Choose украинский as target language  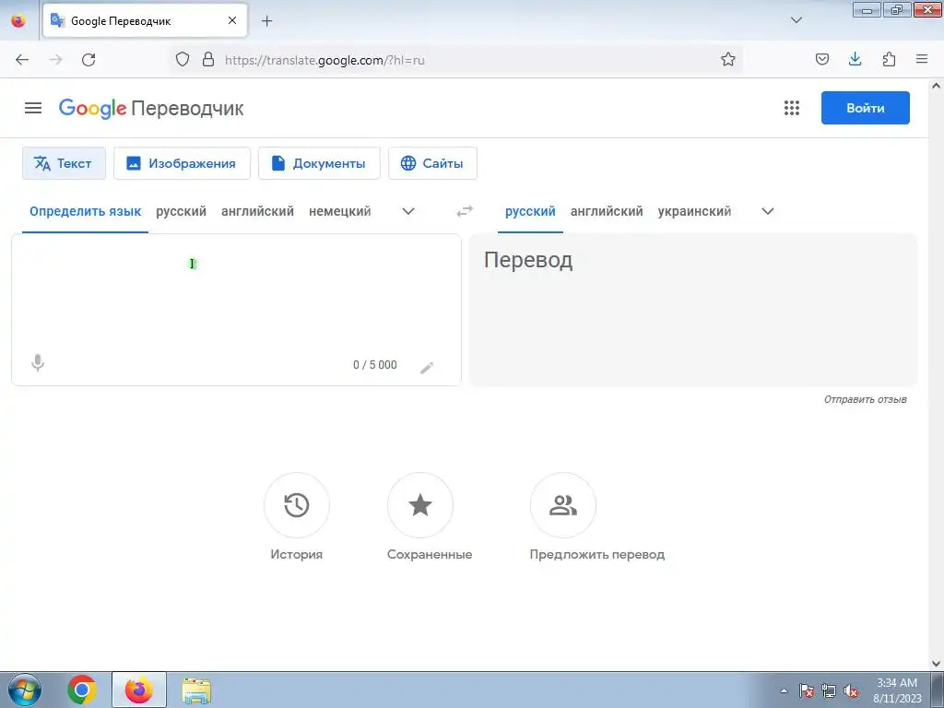tap(695, 211)
